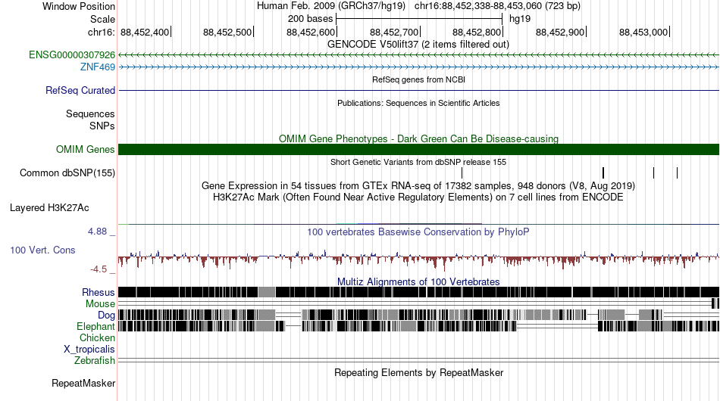Click the Layered H3K27Ac track label
Viewport: 720px width, 401px height.
click(49, 207)
